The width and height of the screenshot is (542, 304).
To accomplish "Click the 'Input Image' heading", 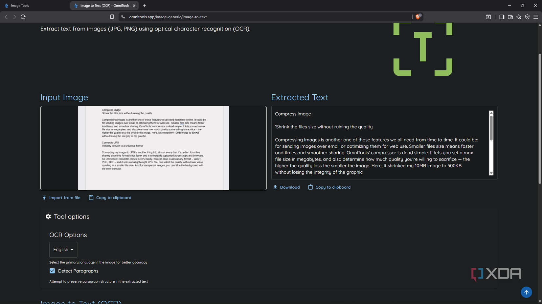I will pos(64,97).
